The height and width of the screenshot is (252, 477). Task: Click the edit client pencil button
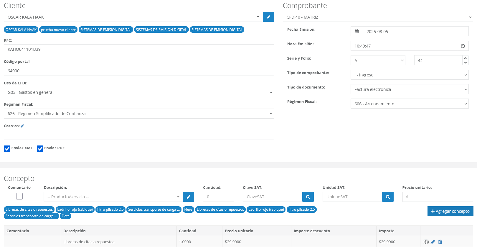[268, 17]
